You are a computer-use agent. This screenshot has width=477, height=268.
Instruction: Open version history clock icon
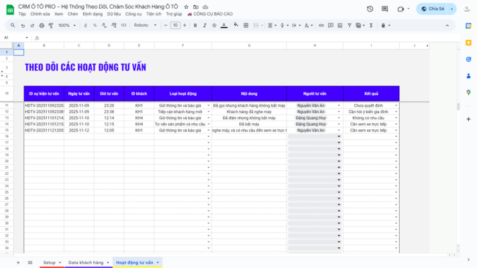[370, 9]
